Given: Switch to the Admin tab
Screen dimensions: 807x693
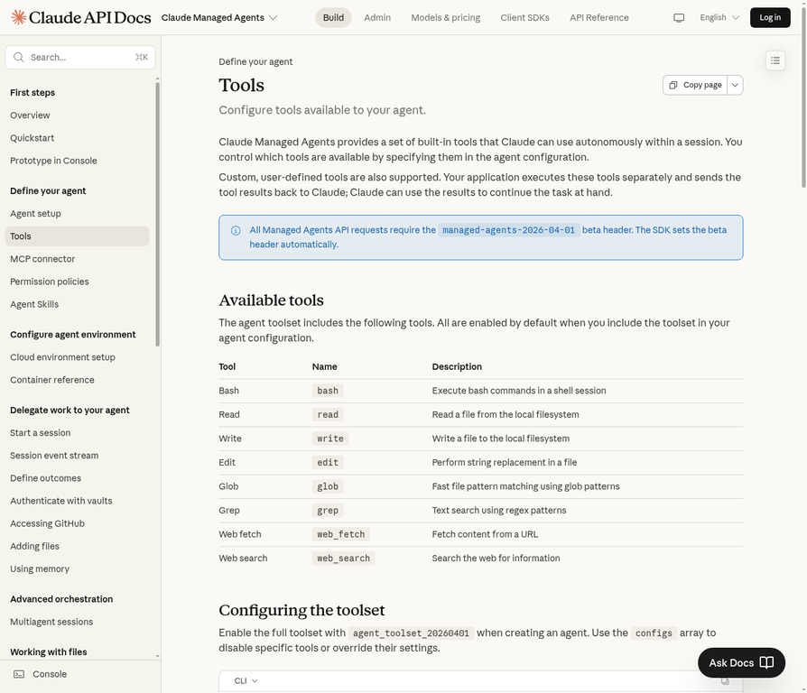Looking at the screenshot, I should click(x=377, y=17).
